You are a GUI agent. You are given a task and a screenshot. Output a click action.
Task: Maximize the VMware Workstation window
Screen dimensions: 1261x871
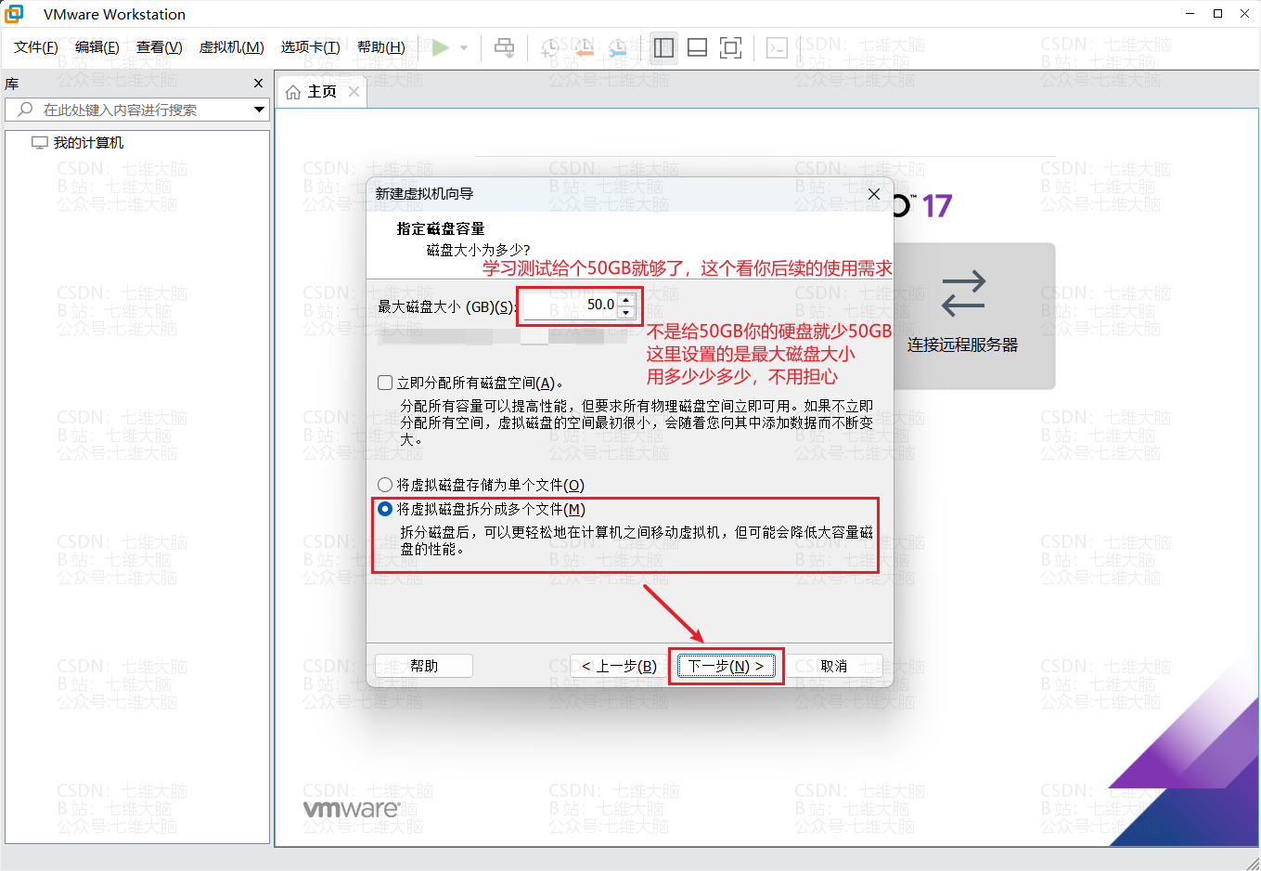tap(1218, 14)
